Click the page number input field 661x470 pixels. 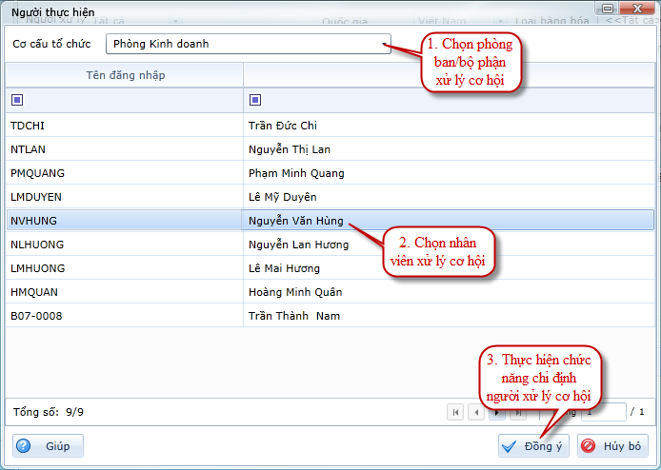click(604, 412)
